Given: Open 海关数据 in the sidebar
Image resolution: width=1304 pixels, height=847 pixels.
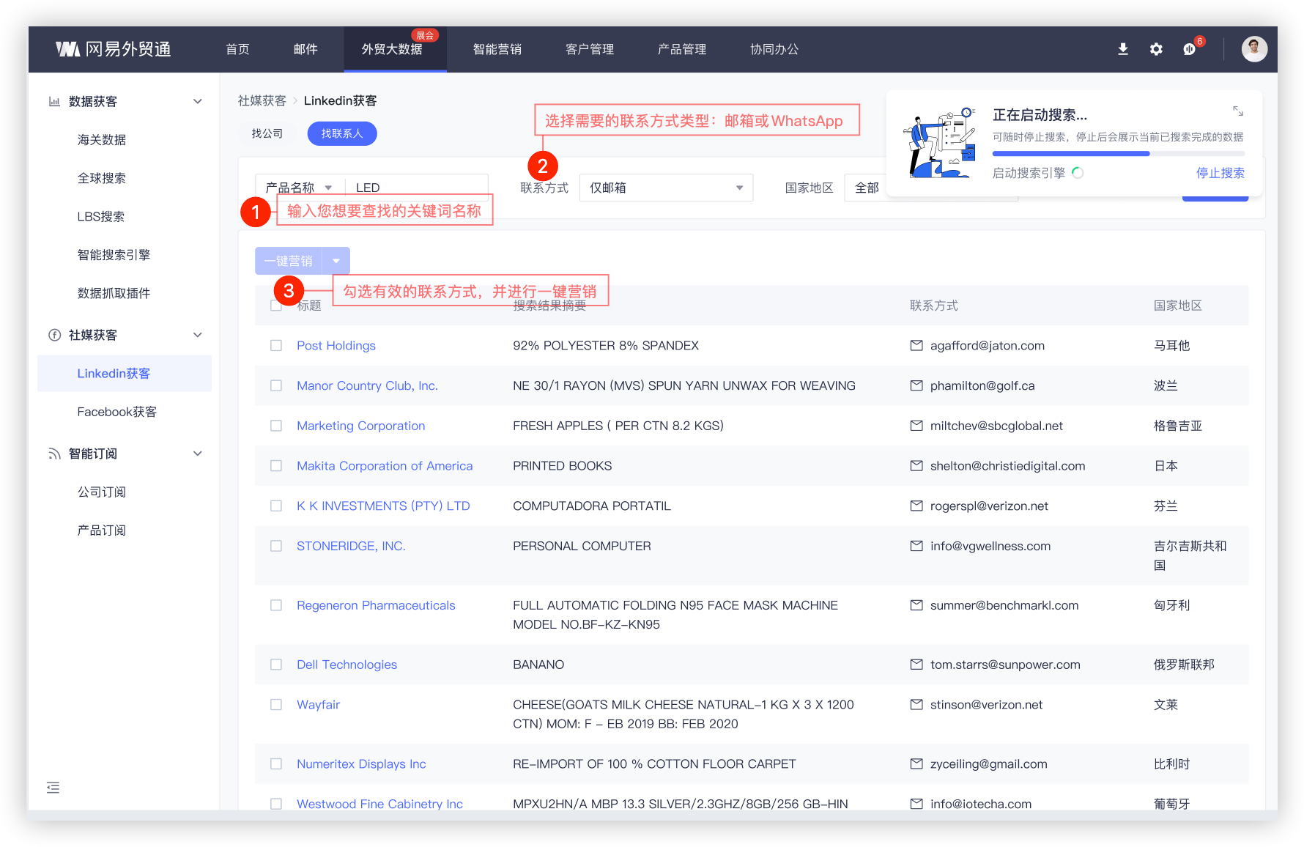Looking at the screenshot, I should 102,139.
